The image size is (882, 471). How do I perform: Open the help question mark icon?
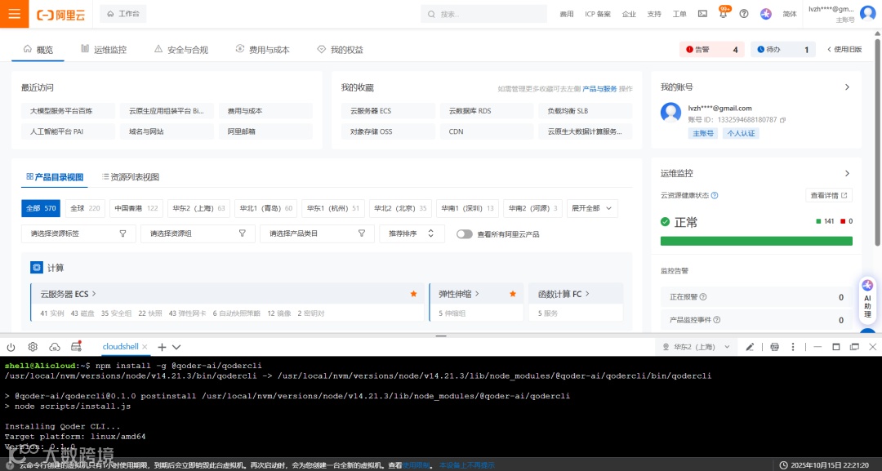click(744, 14)
